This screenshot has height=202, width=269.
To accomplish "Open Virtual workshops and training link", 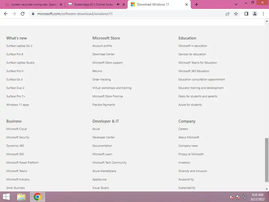I will 112,88.
